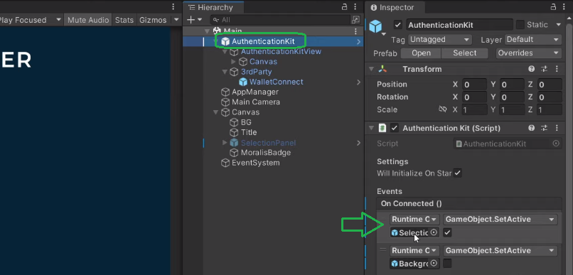Select Main Camera in the Hierarchy
This screenshot has width=573, height=275.
click(255, 102)
